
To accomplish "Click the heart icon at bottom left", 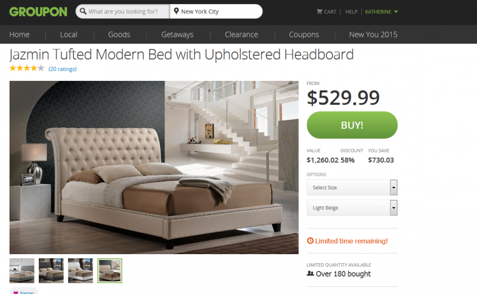I will (x=16, y=292).
